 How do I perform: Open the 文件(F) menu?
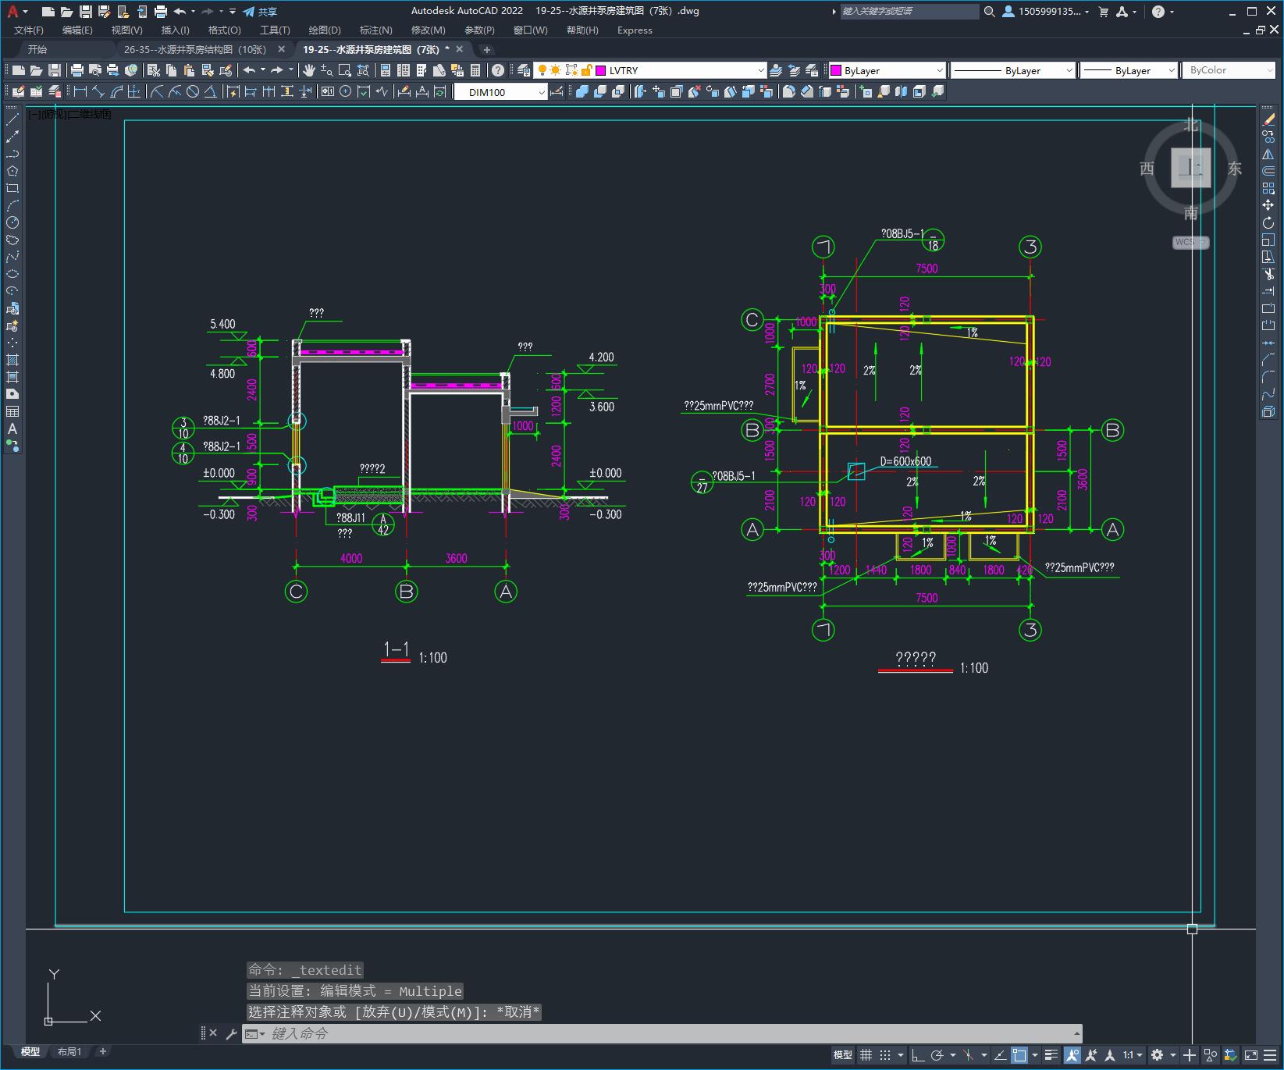pos(29,30)
